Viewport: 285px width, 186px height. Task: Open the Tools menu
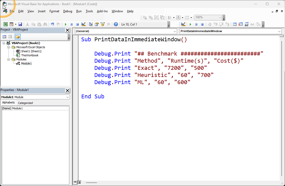[89, 11]
